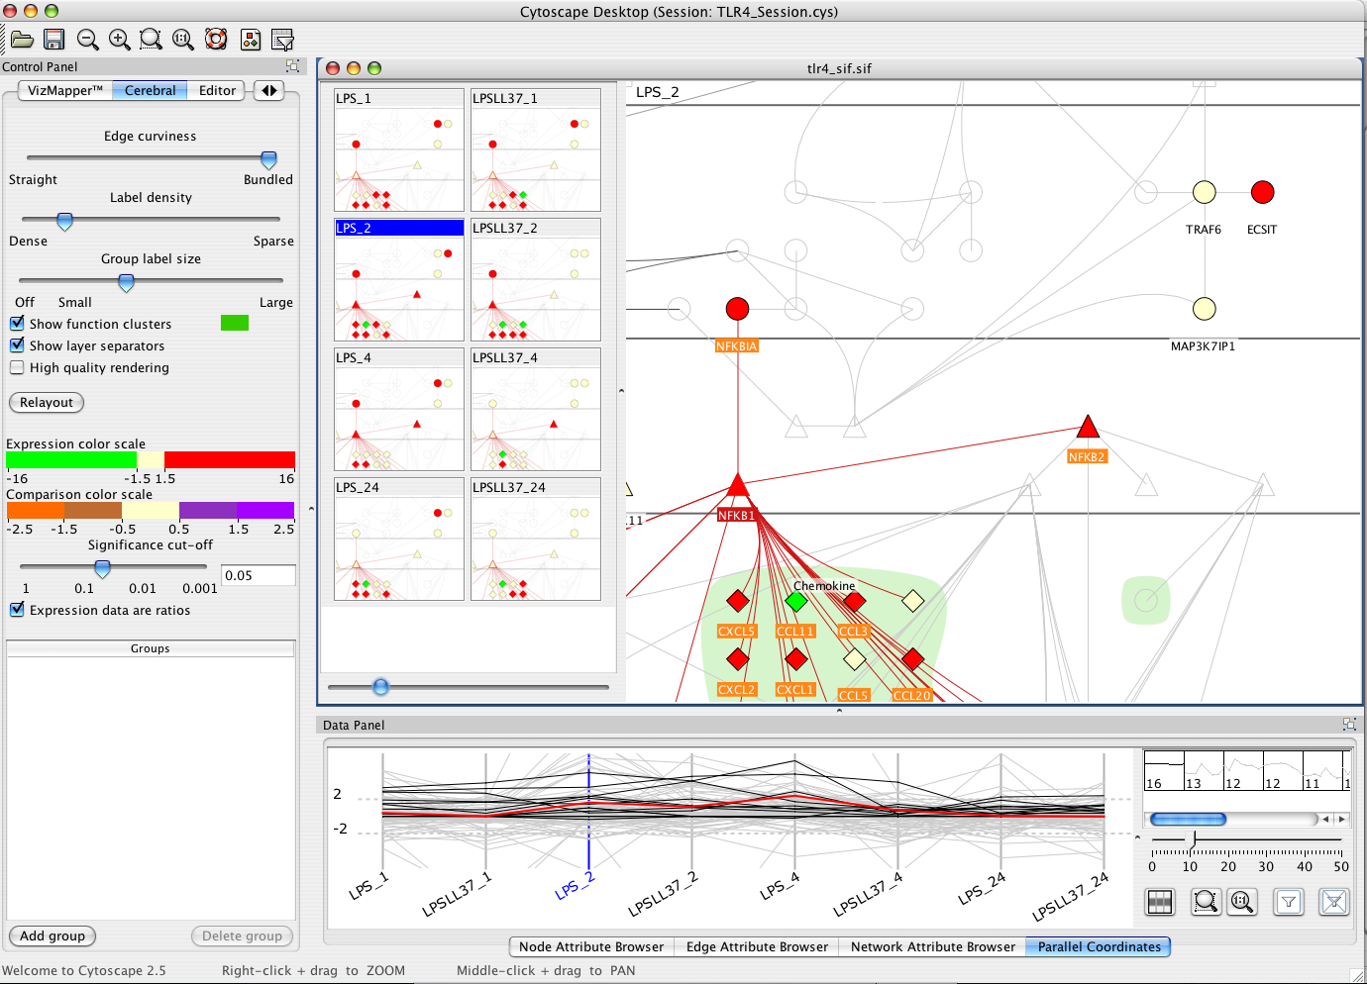The height and width of the screenshot is (984, 1367).
Task: Apply the funnel filter in Data Panel
Action: coord(1288,902)
